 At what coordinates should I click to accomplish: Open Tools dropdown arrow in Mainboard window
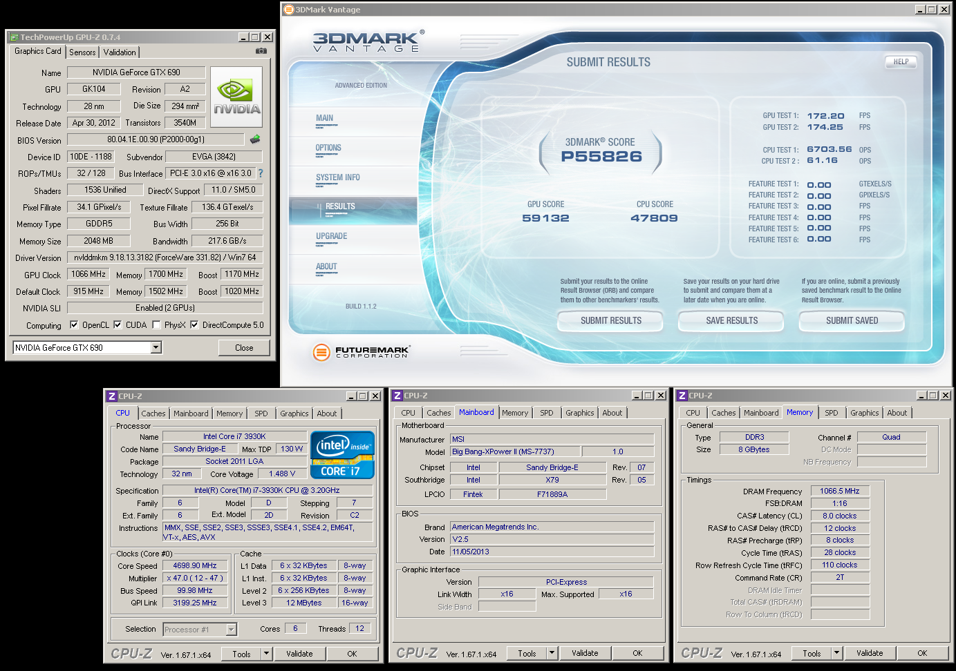coord(552,653)
